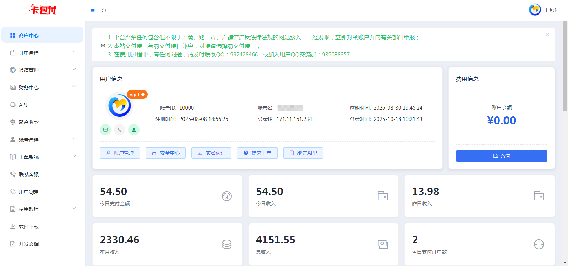The height and width of the screenshot is (266, 568).
Task: Click the crosshair icon on 今日支付订单数 card
Action: click(539, 244)
